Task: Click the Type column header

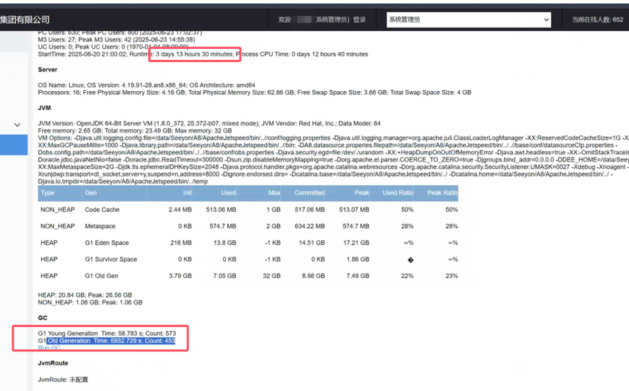Action: point(47,193)
